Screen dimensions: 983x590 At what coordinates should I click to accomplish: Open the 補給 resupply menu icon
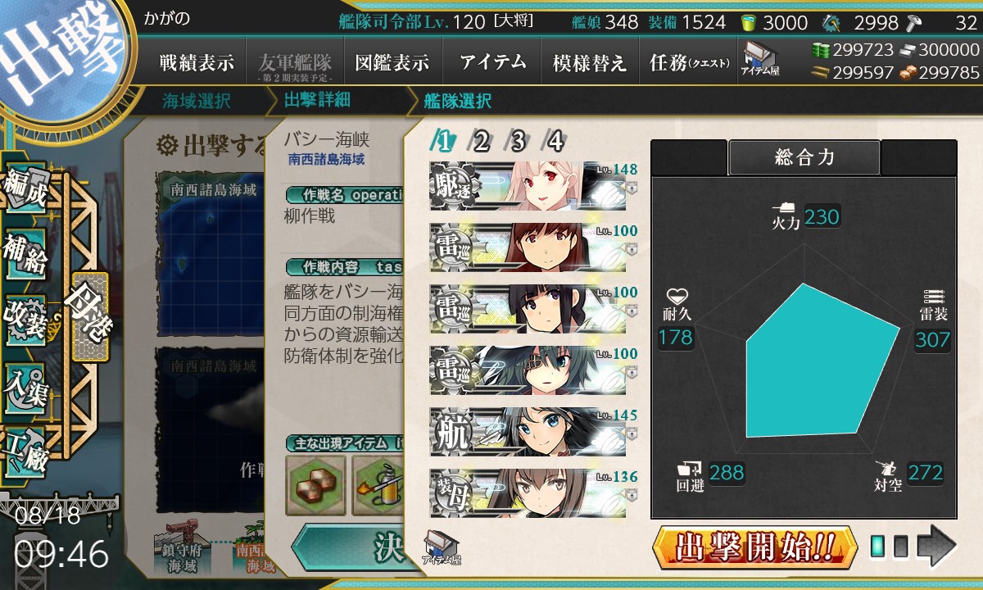coord(25,256)
